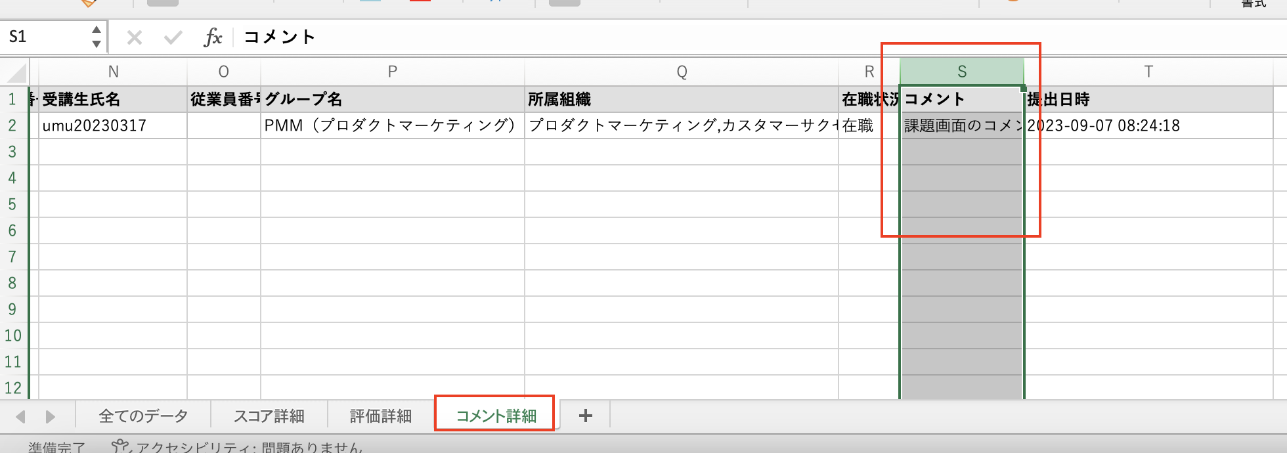The image size is (1287, 453).
Task: Select row 2 header
Action: 12,125
